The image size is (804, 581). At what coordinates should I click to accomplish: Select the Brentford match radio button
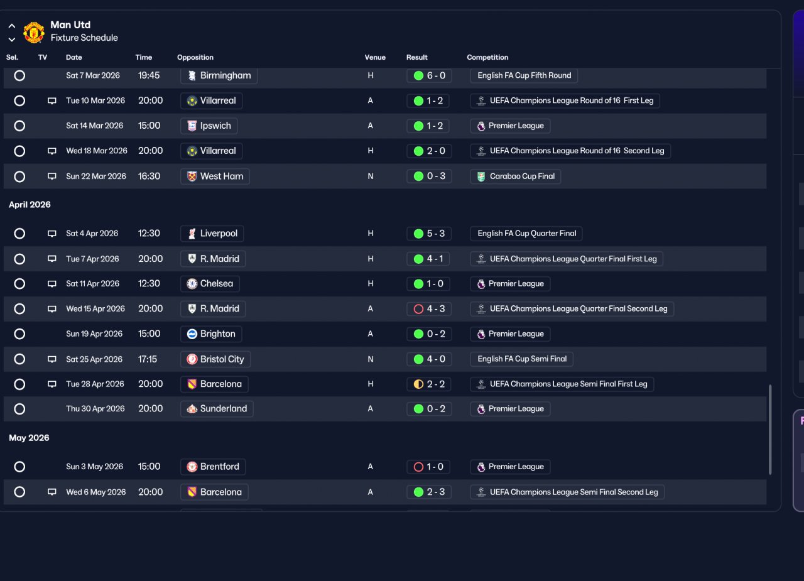[19, 467]
